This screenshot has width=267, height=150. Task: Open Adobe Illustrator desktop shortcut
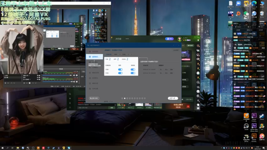tap(254, 137)
